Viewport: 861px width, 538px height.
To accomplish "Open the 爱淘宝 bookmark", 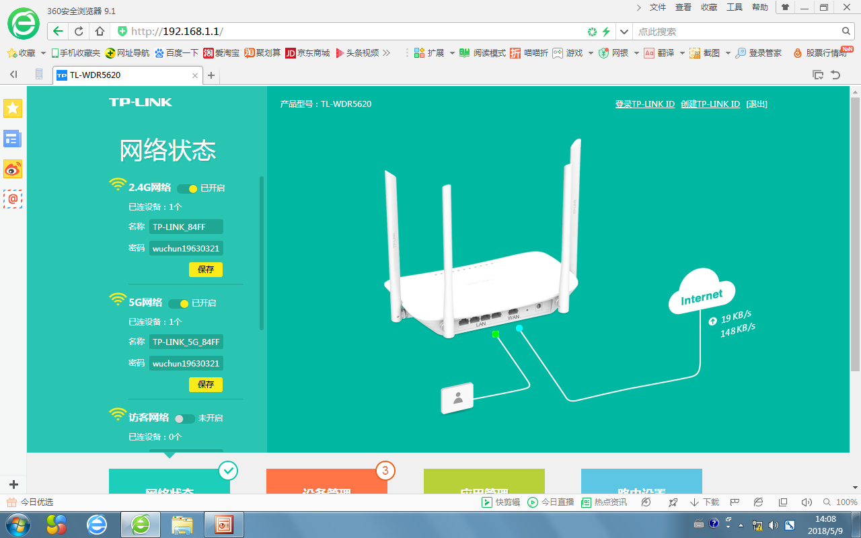I will click(x=221, y=52).
